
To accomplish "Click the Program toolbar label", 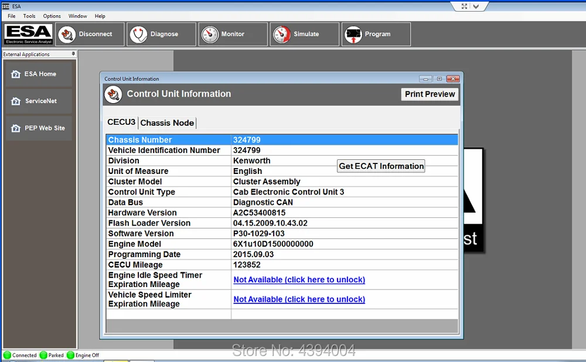I will [x=377, y=34].
